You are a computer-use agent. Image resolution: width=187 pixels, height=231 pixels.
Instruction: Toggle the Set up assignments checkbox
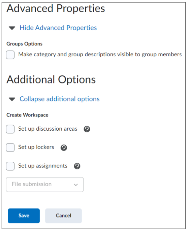(x=10, y=166)
